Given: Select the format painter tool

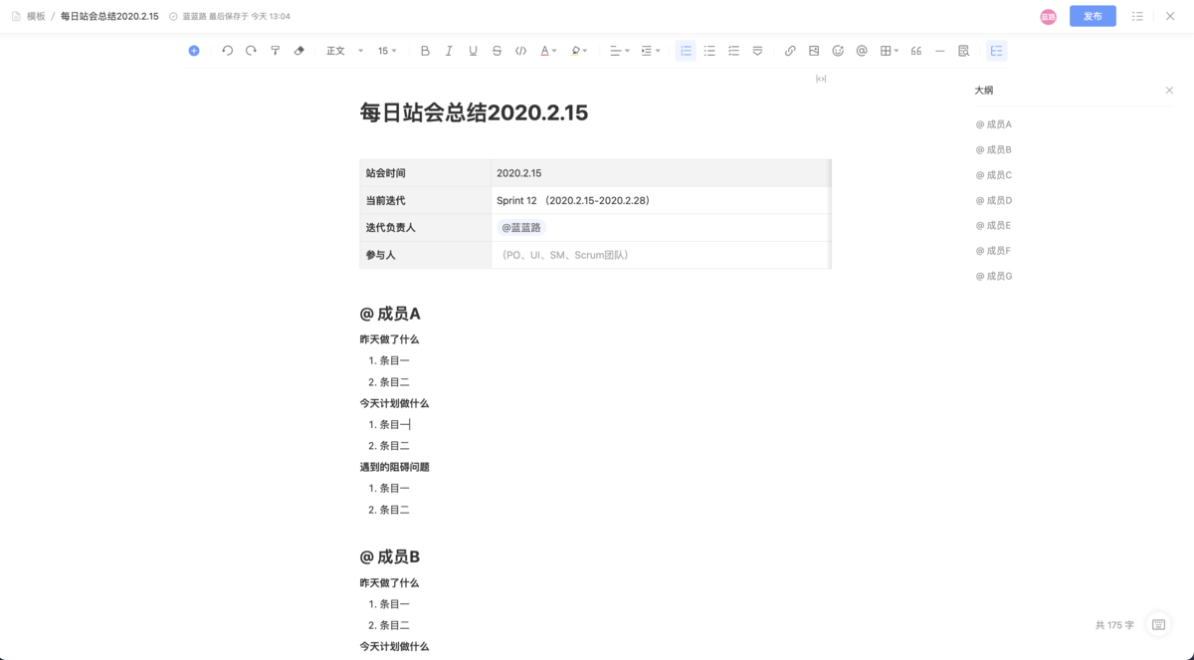Looking at the screenshot, I should click(x=275, y=51).
